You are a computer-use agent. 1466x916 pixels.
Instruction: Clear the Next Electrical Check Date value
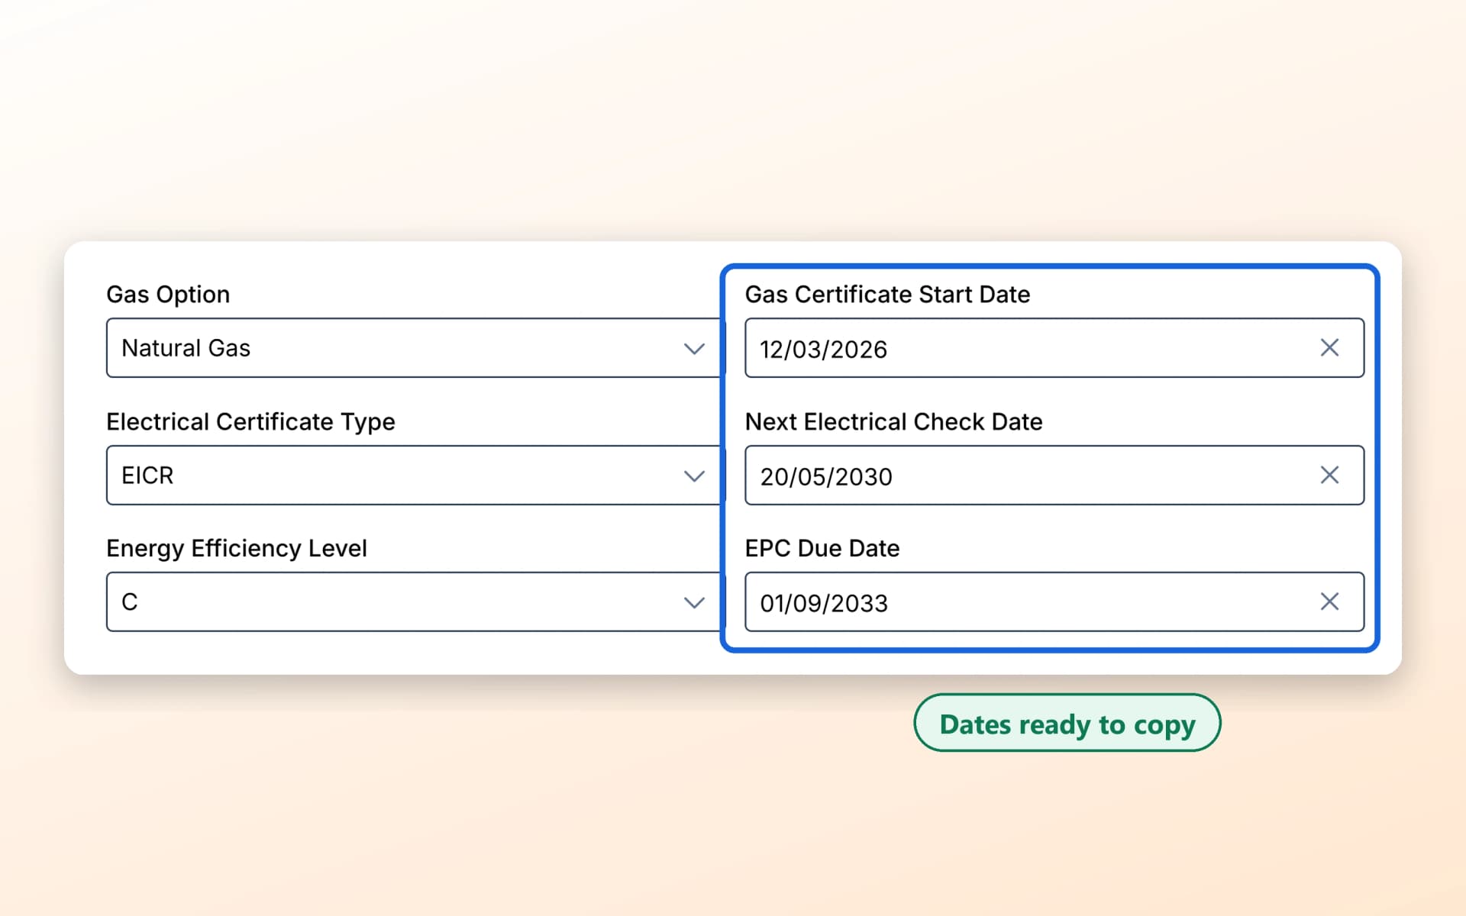pyautogui.click(x=1329, y=476)
